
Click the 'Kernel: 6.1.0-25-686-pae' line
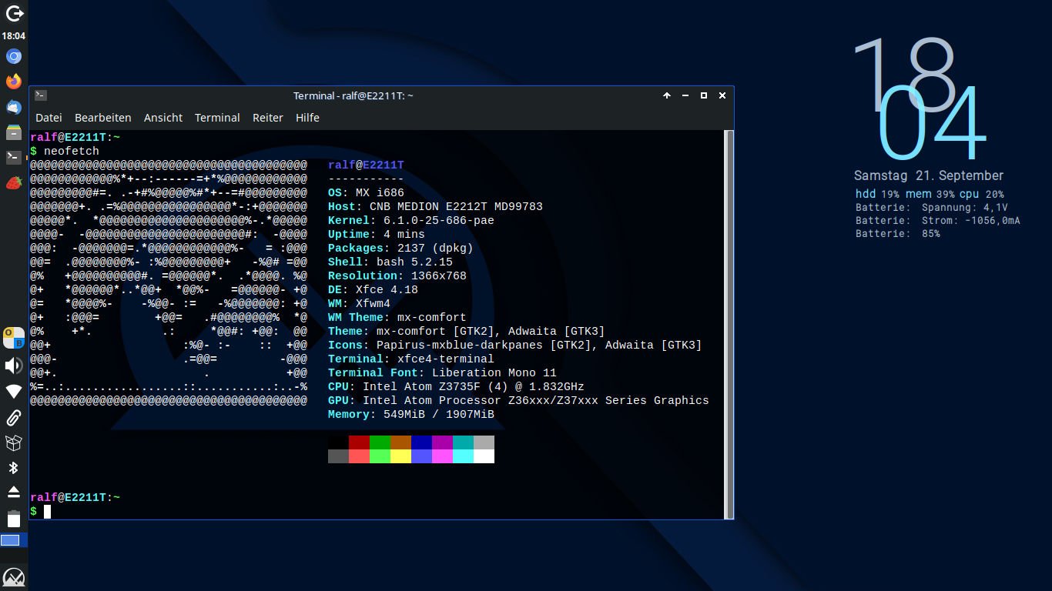pyautogui.click(x=411, y=221)
